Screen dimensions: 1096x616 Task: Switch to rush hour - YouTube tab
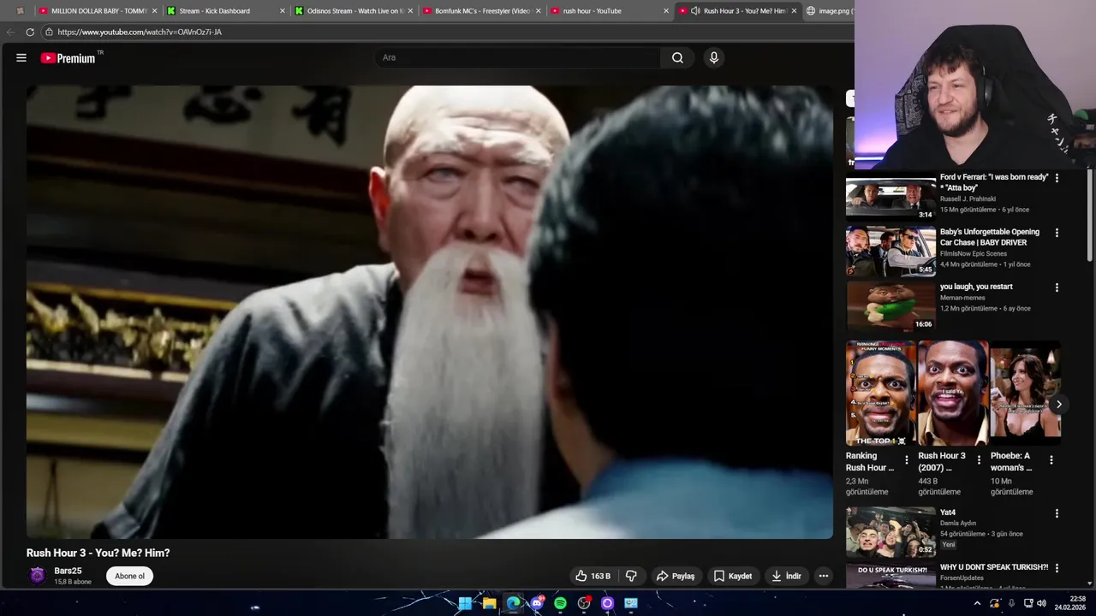[609, 11]
